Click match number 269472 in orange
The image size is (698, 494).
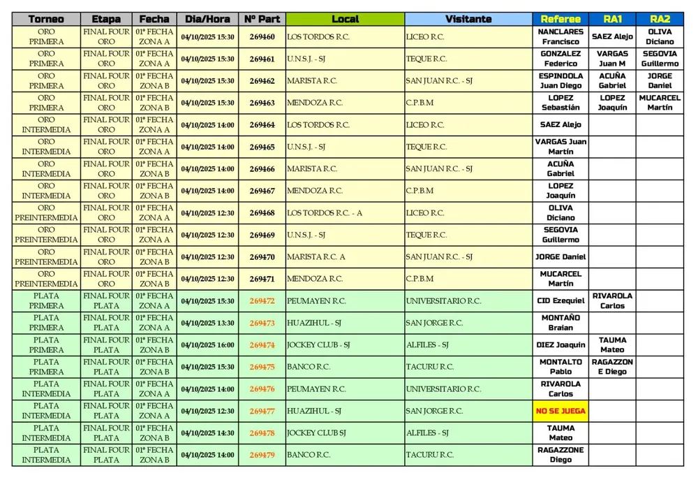(x=262, y=301)
